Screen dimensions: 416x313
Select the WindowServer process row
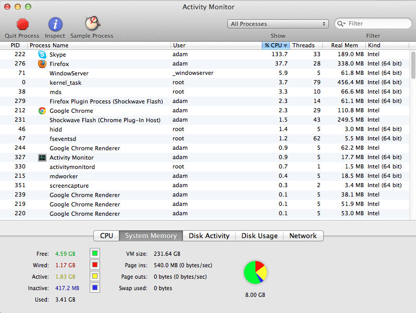[x=204, y=73]
